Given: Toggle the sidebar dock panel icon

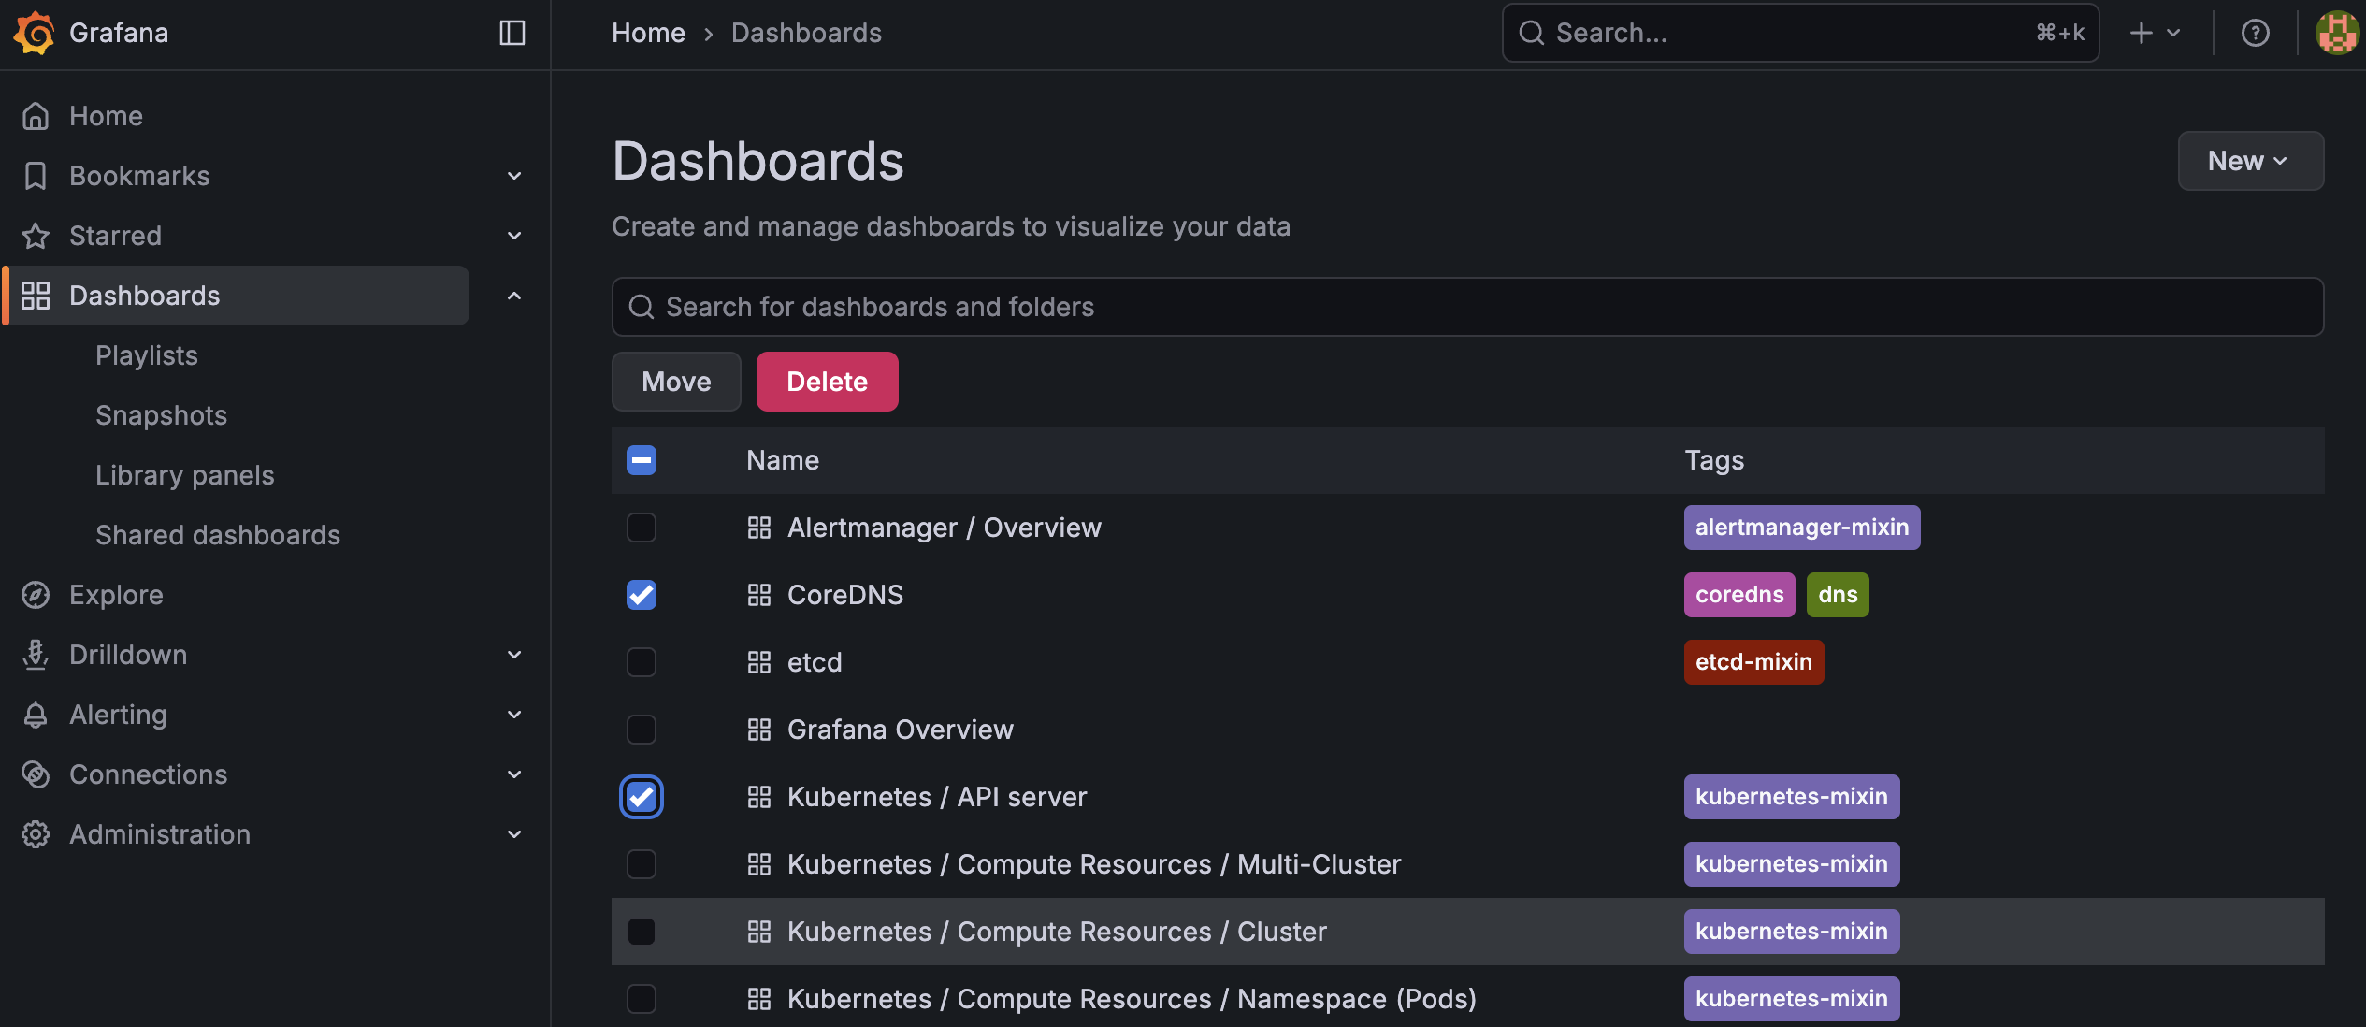Looking at the screenshot, I should [x=512, y=33].
